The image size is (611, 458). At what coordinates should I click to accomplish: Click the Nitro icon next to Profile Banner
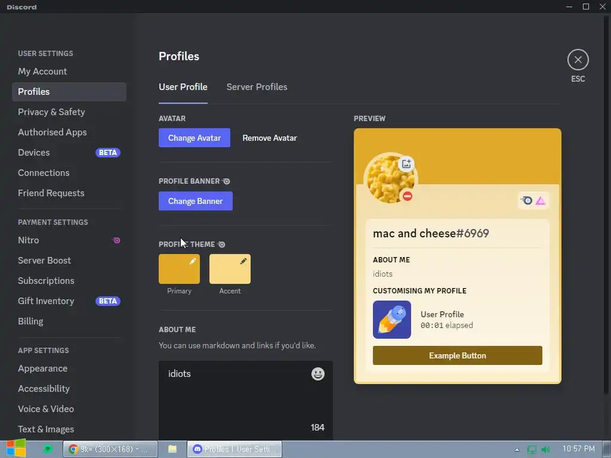coord(226,181)
